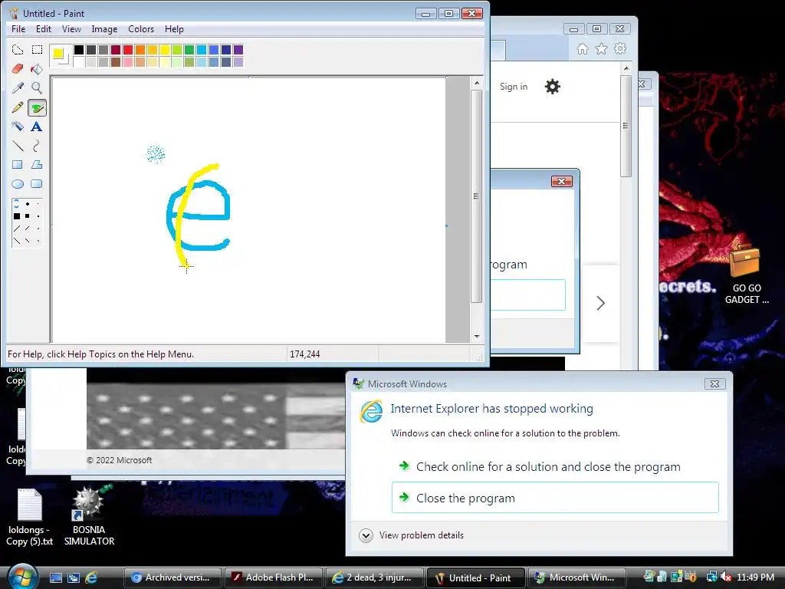Click the Favorites star in Internet Explorer
785x589 pixels.
601,48
